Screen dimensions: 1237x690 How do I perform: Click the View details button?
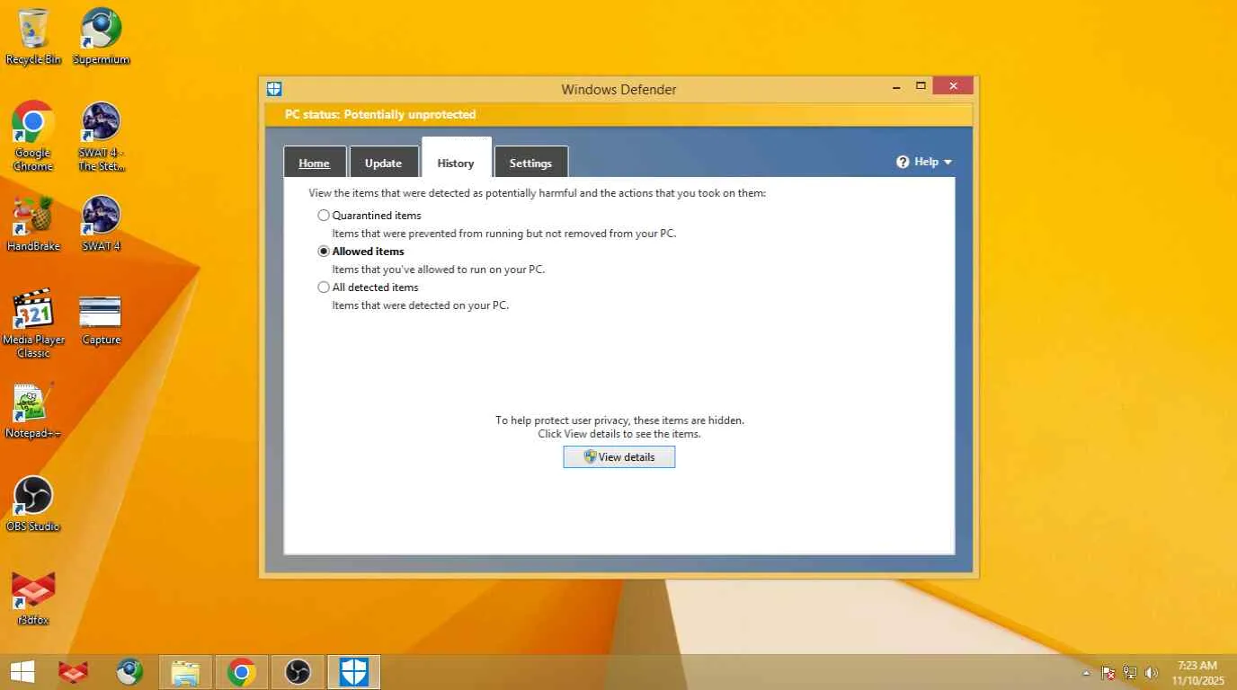619,457
